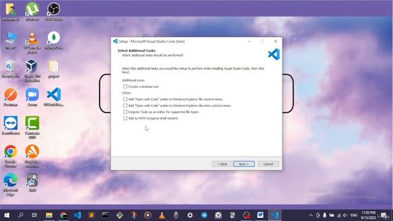Select This PC desktop icon
The height and width of the screenshot is (221, 393).
11,41
